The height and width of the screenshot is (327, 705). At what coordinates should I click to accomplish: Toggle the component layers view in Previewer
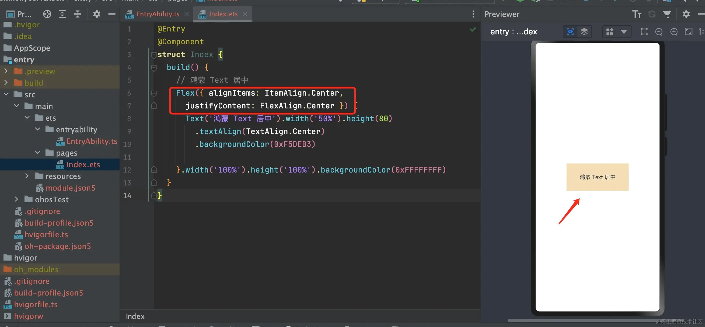coord(584,32)
